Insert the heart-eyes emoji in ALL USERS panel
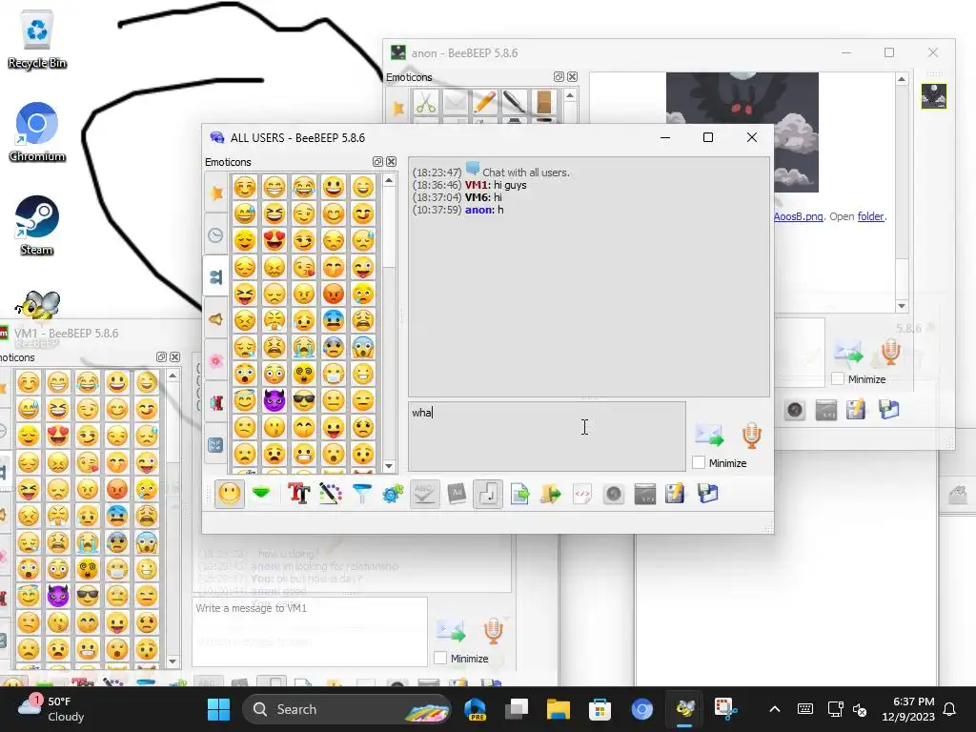Image resolution: width=976 pixels, height=732 pixels. (x=274, y=240)
